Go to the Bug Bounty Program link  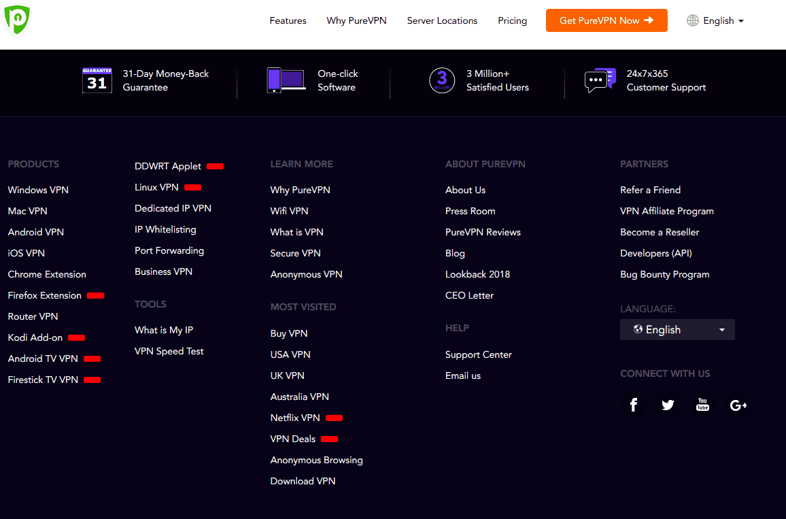[x=664, y=274]
